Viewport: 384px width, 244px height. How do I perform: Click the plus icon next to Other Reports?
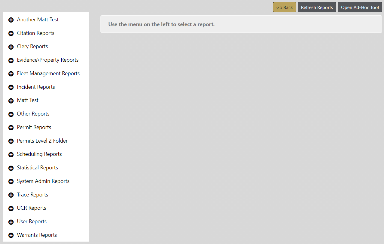click(11, 114)
